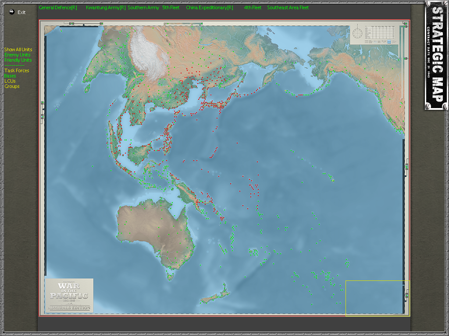Choose the China Expeditionary[R] command filter
This screenshot has width=449, height=336.
[x=209, y=8]
